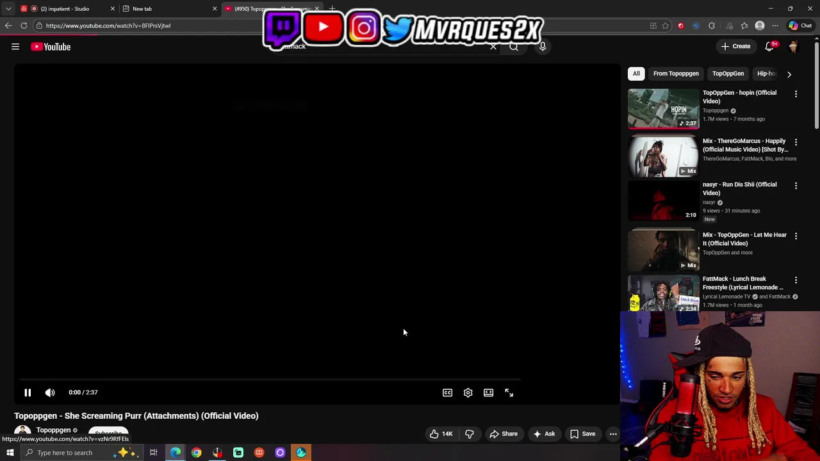The width and height of the screenshot is (820, 461).
Task: Open the nasyr Run Dis Shii thumbnail
Action: (664, 201)
